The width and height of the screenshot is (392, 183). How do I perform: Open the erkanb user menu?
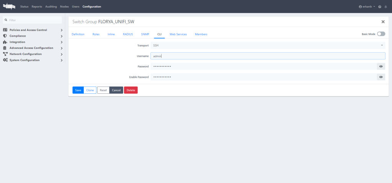click(367, 7)
